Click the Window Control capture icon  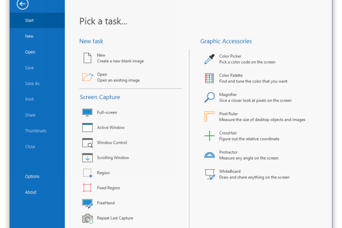(87, 142)
